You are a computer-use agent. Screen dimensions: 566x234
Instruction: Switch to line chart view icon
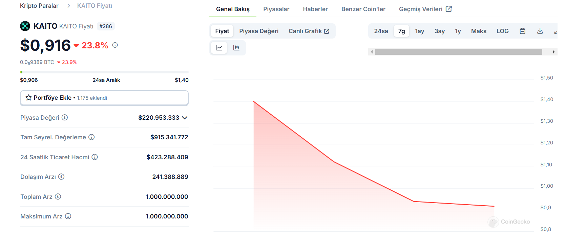pos(219,48)
